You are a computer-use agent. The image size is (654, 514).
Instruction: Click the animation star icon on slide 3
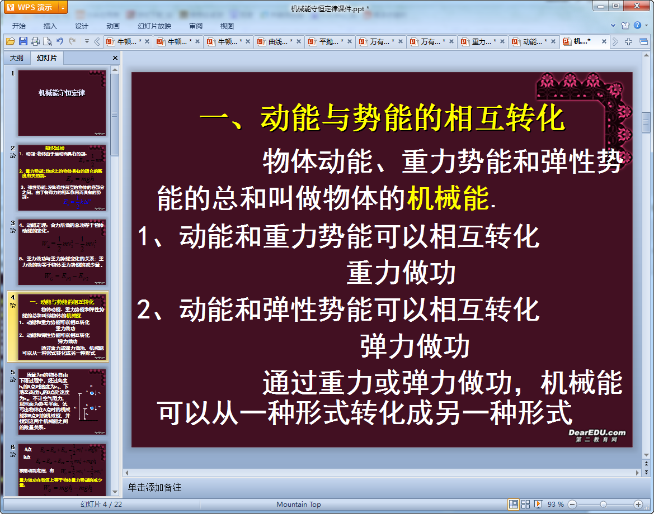coord(13,230)
